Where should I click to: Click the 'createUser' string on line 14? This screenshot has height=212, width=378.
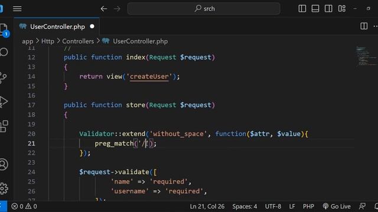click(149, 77)
